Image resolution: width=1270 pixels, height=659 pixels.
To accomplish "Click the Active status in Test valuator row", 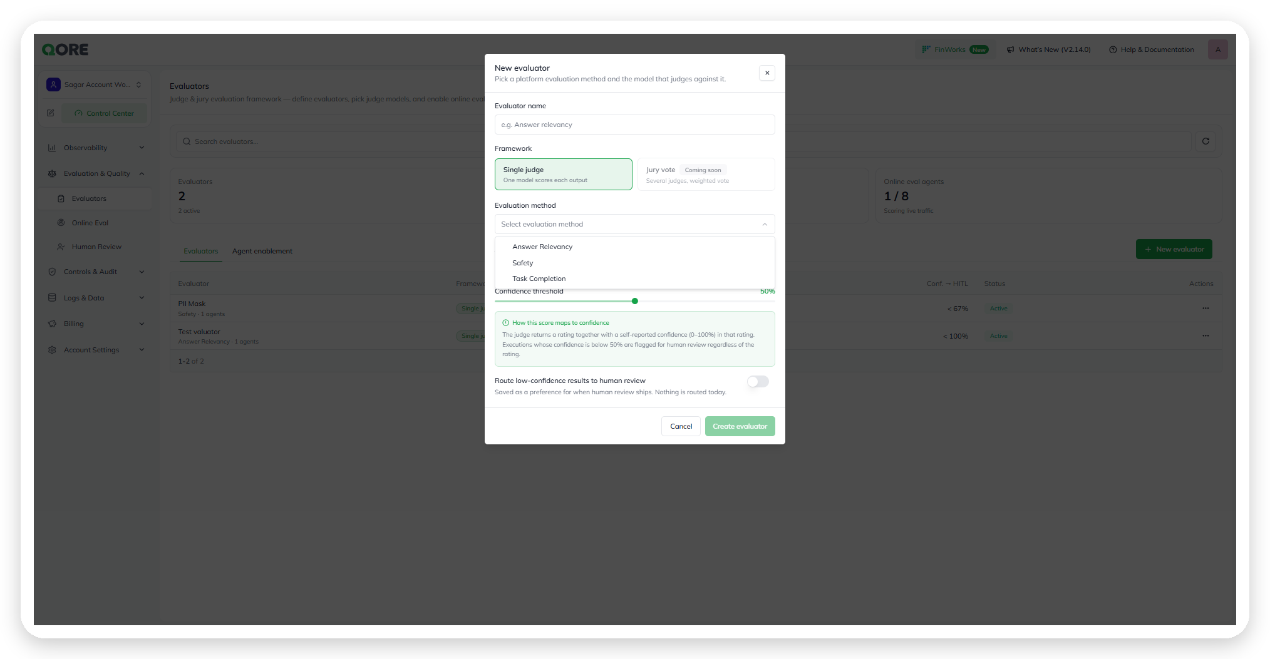I will point(998,336).
